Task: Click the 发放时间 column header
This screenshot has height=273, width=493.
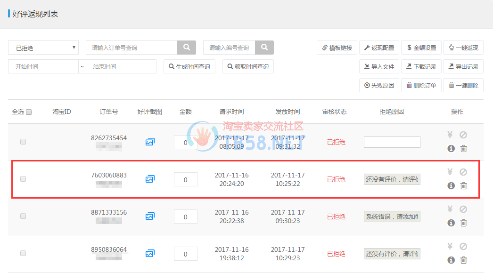Action: pyautogui.click(x=288, y=112)
